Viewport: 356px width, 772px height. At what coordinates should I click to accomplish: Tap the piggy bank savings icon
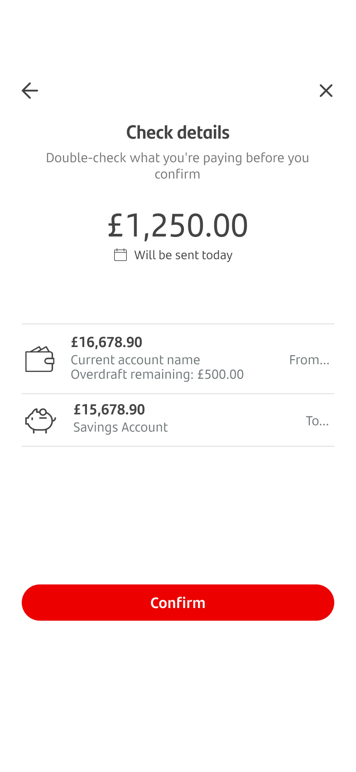(40, 420)
